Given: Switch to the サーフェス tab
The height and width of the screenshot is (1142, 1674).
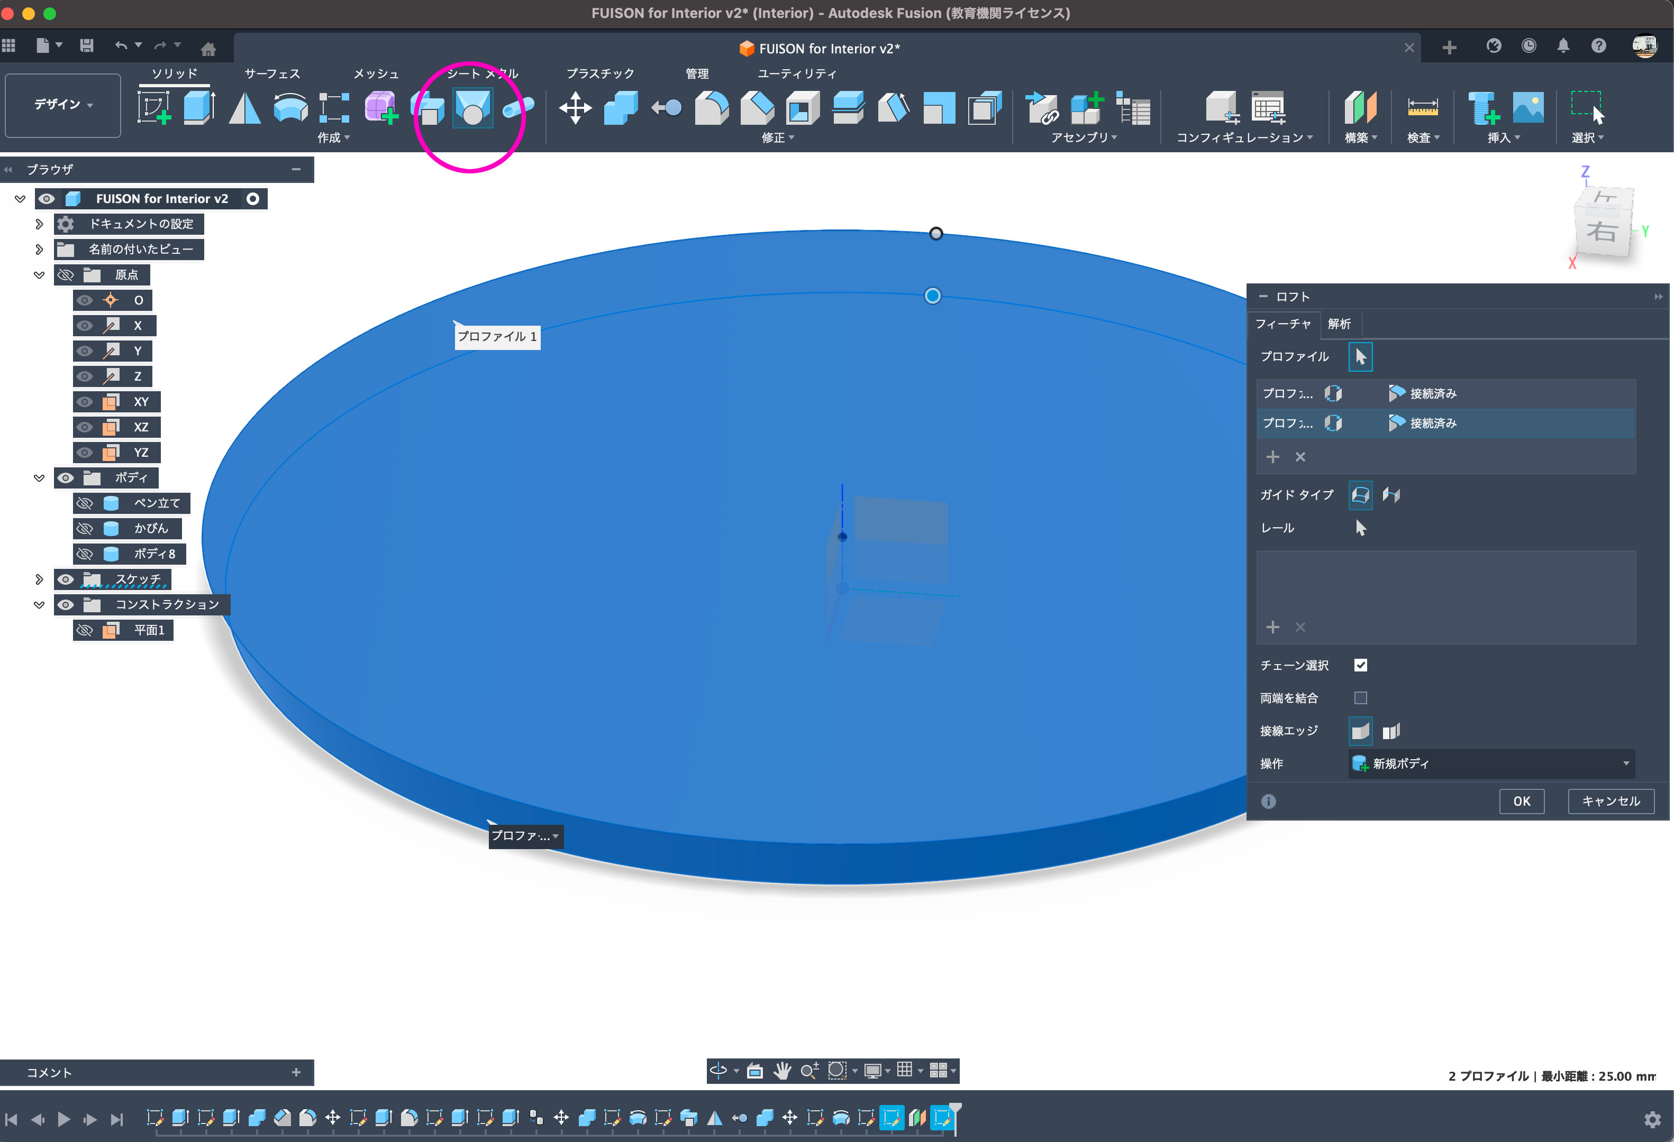Looking at the screenshot, I should (271, 73).
